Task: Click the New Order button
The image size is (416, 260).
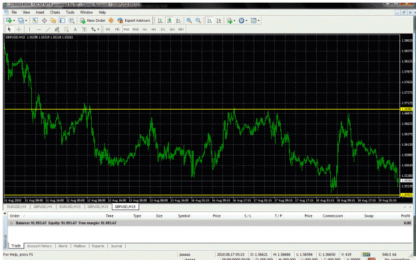Action: point(93,21)
